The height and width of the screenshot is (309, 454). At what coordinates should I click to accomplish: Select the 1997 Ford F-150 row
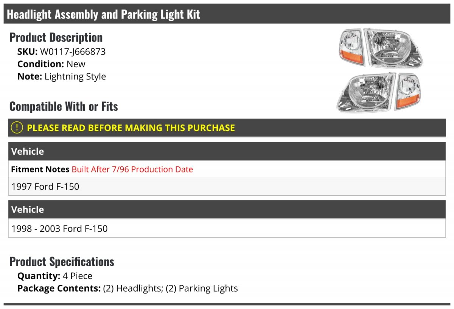[227, 186]
